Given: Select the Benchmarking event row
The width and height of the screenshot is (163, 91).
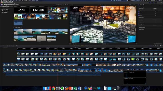Looking at the screenshot, I should click(6, 11).
